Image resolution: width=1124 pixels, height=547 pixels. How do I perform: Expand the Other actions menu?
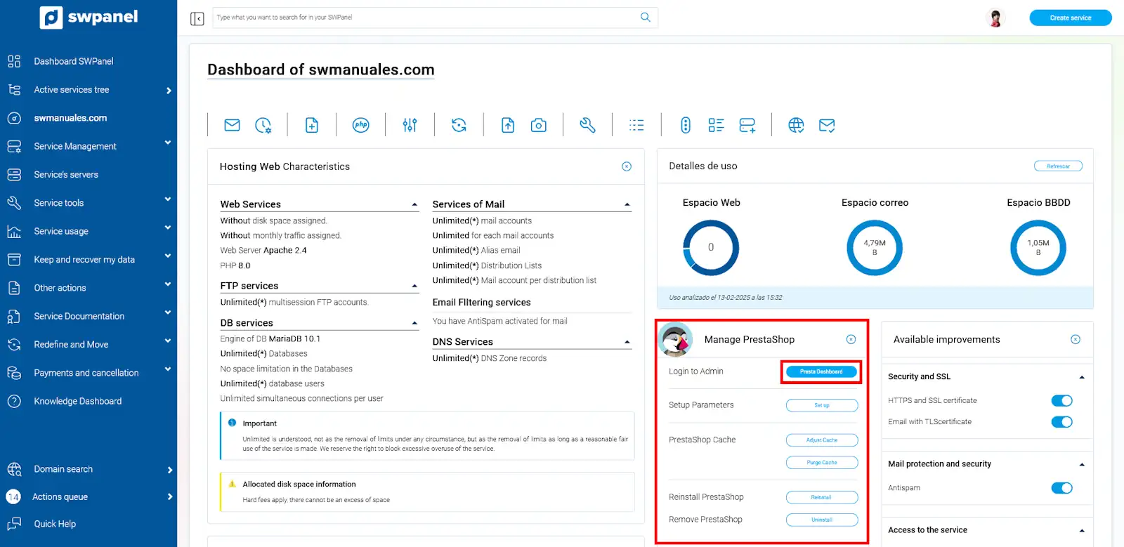168,284
